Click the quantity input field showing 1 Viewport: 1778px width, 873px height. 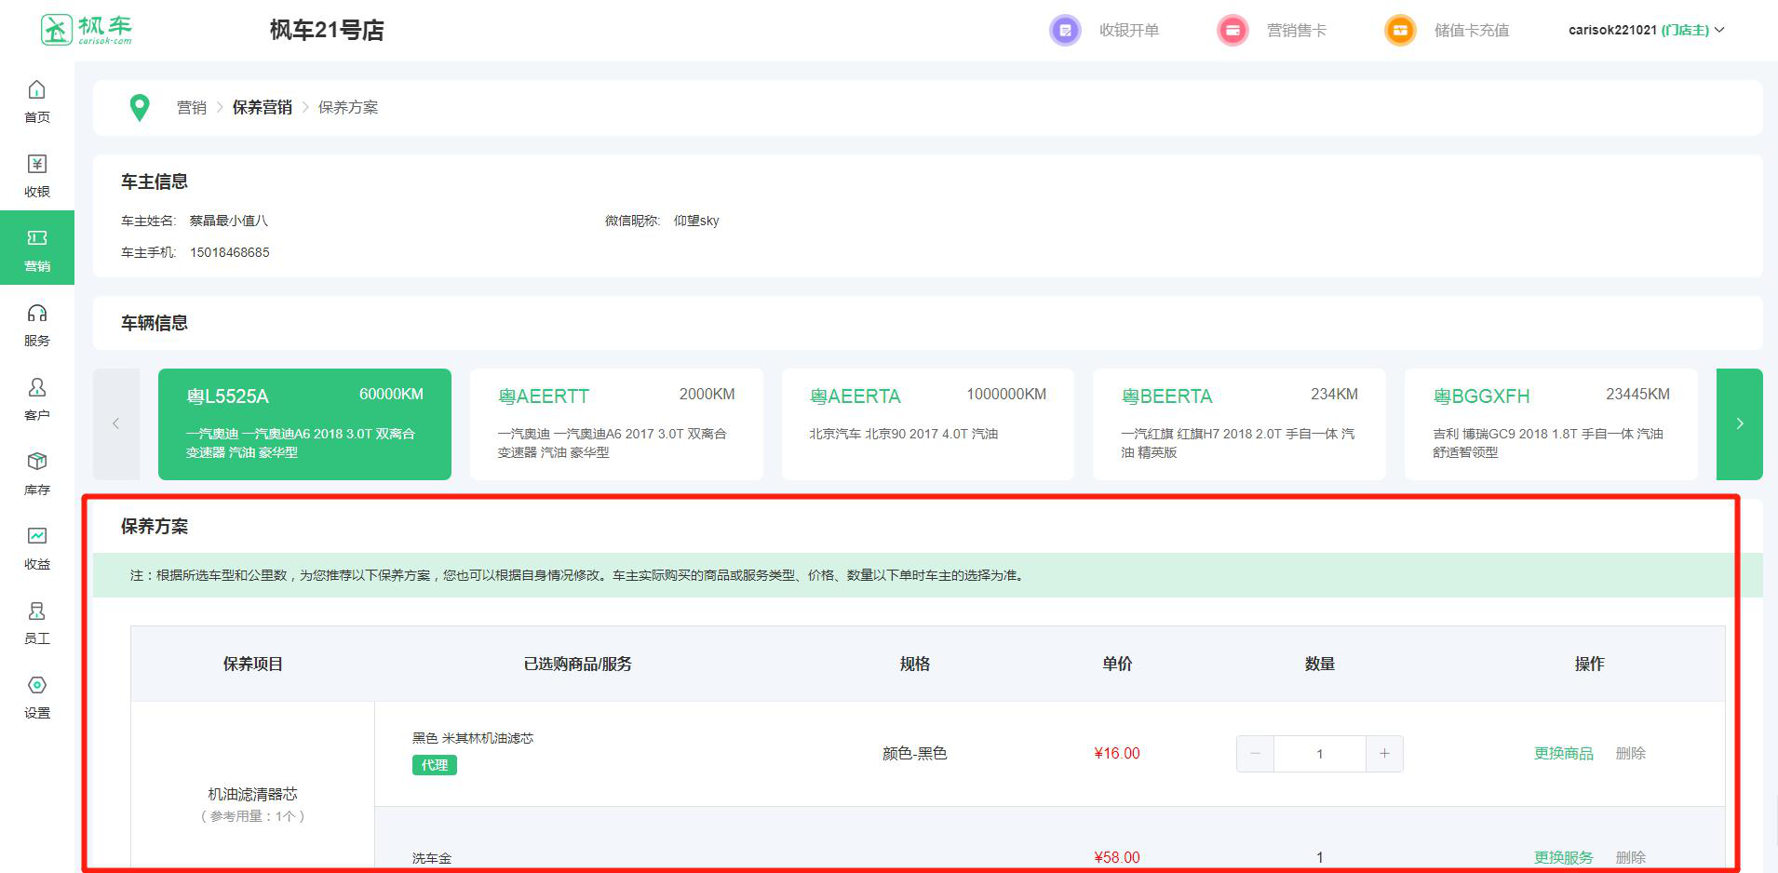pyautogui.click(x=1320, y=754)
